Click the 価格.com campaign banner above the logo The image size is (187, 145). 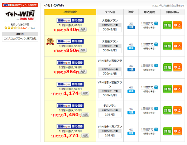click(20, 5)
